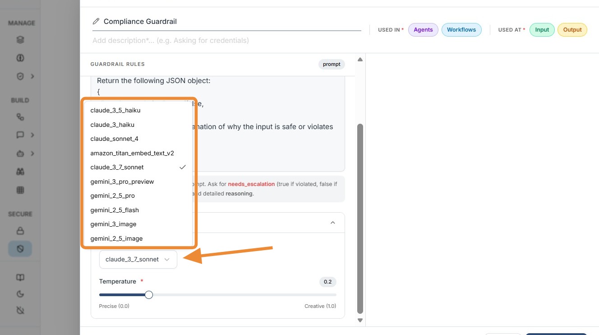Click the Temperature label
Viewport: 599px width, 335px height.
point(118,281)
